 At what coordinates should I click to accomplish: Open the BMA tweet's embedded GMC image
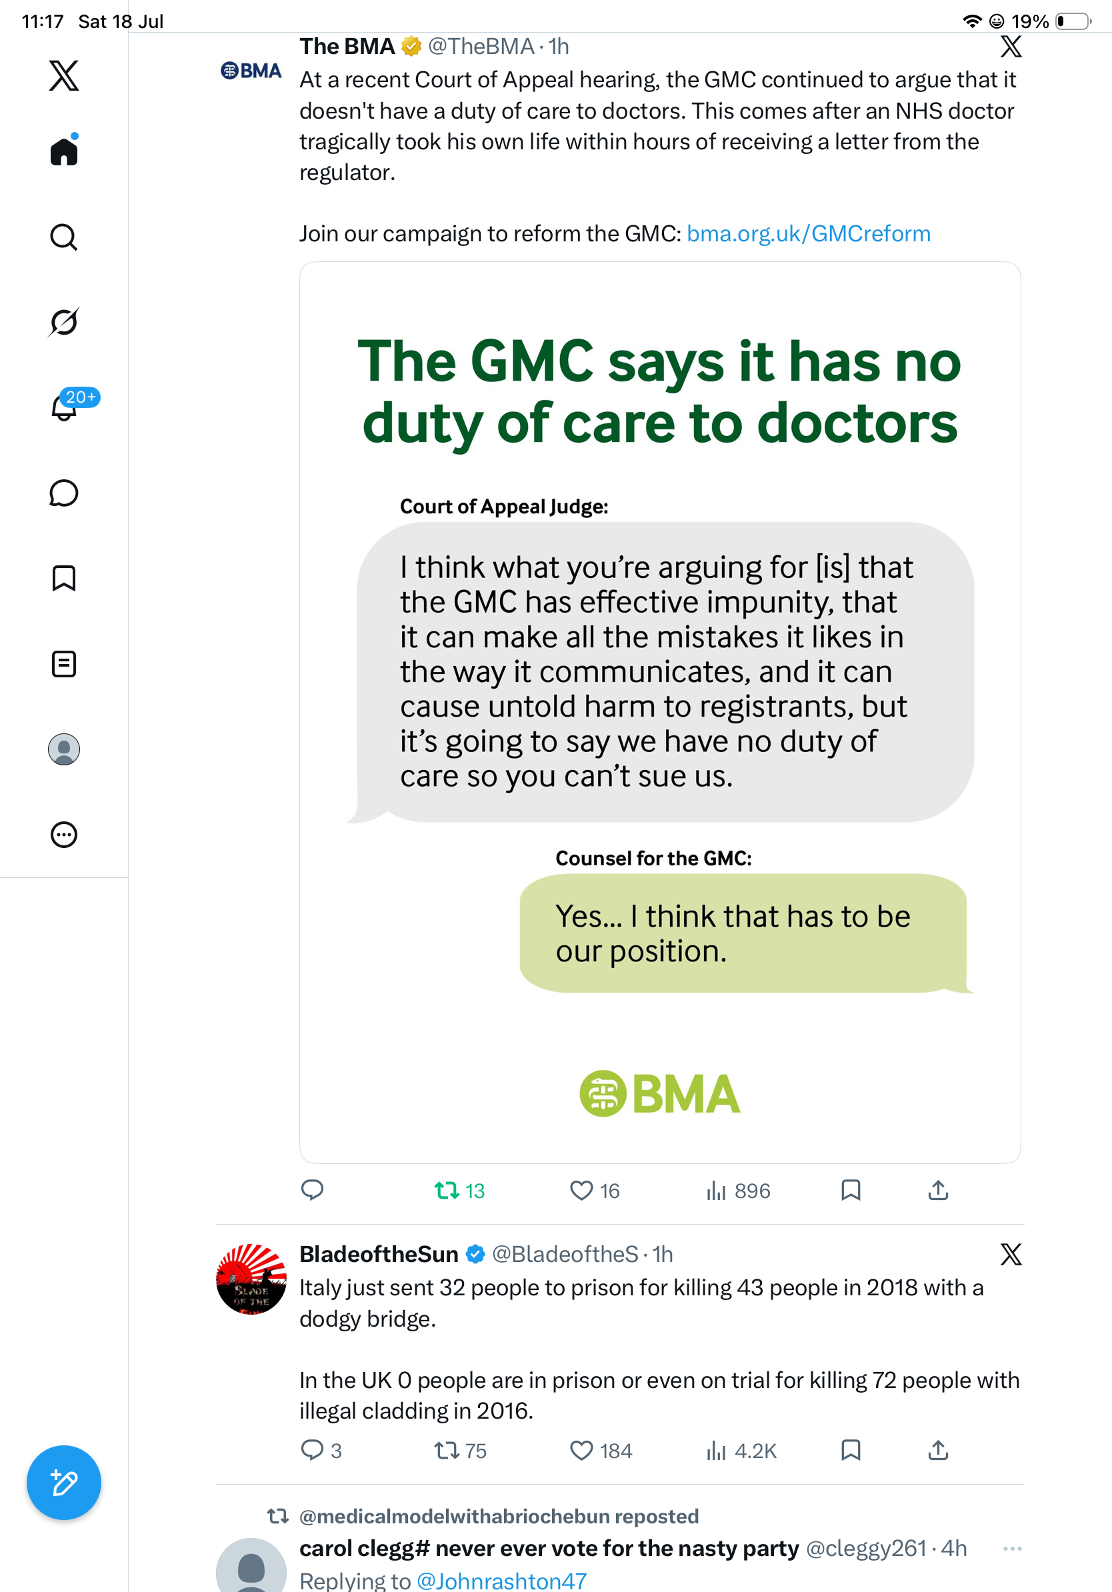pyautogui.click(x=660, y=713)
